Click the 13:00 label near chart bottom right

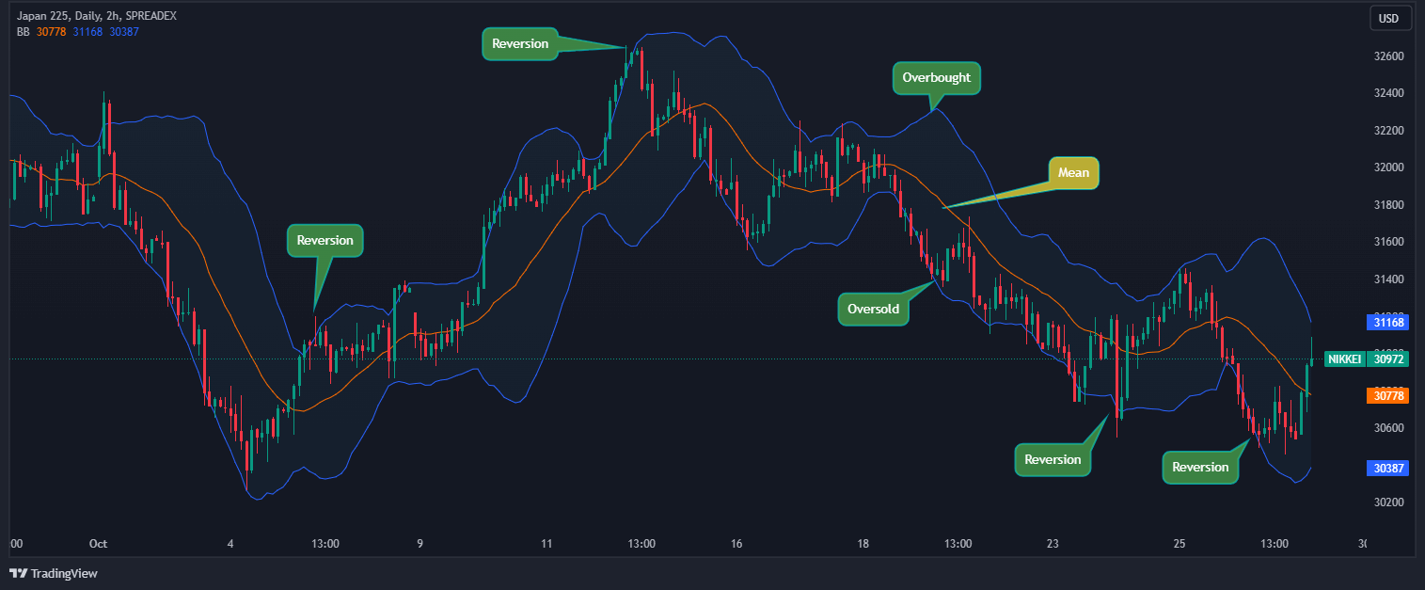tap(1273, 543)
